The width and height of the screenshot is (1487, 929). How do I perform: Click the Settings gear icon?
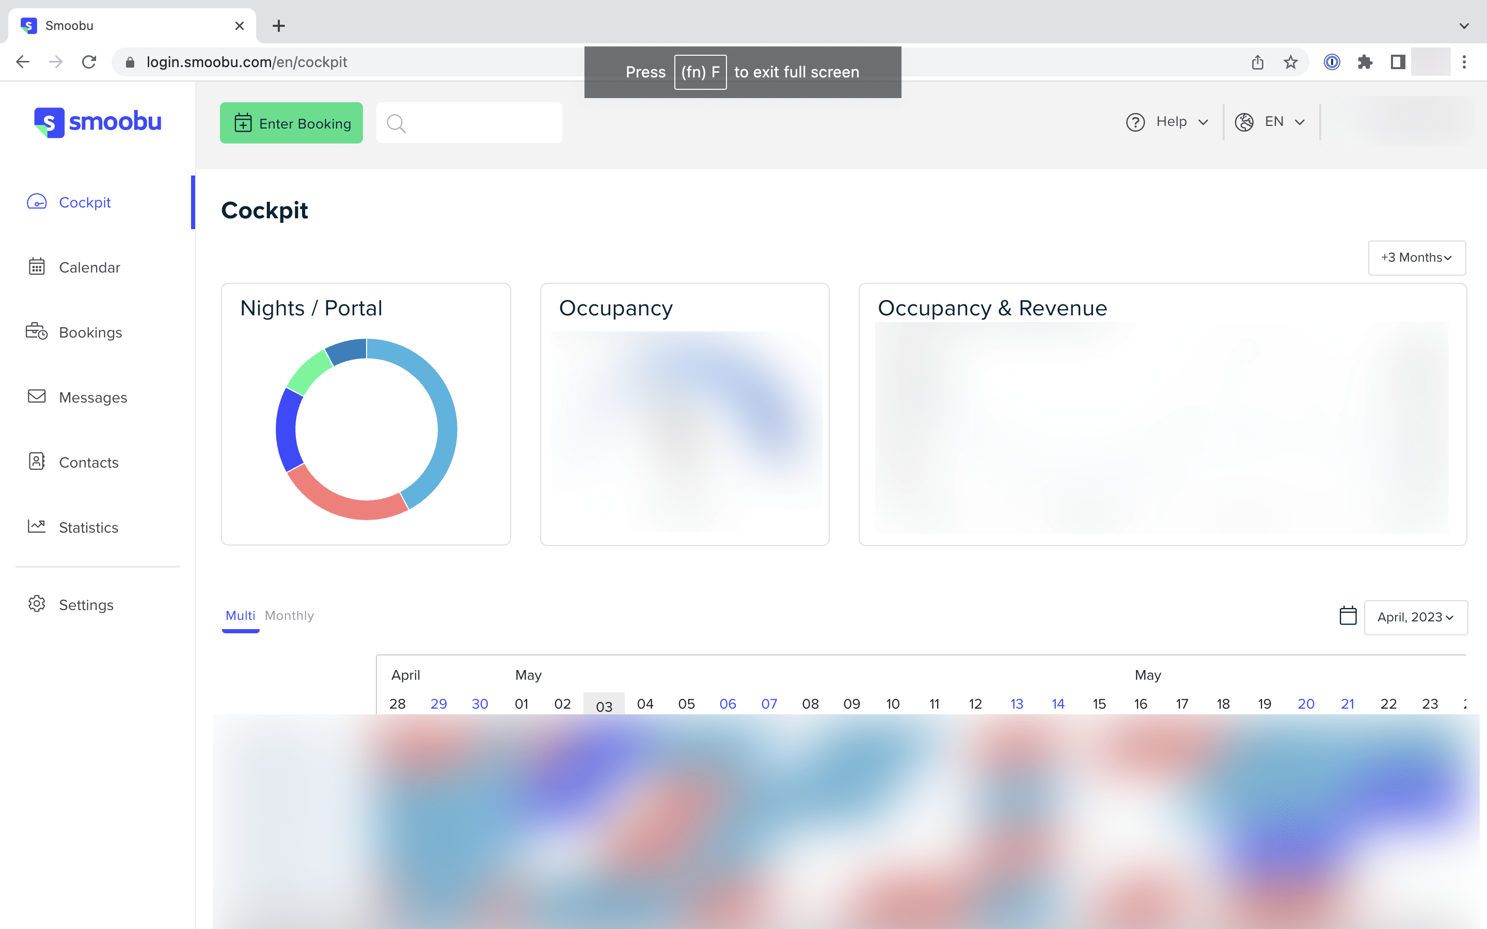point(37,604)
